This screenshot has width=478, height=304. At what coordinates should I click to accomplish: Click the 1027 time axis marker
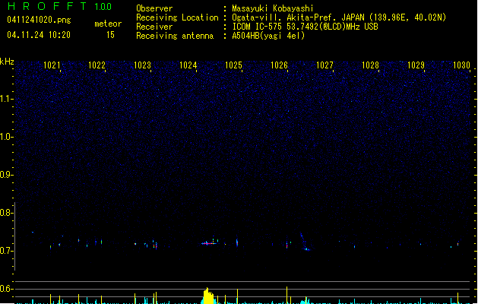(x=325, y=65)
